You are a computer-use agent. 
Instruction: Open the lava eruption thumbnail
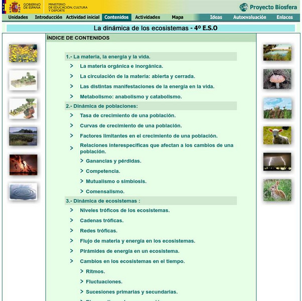[x=23, y=165]
